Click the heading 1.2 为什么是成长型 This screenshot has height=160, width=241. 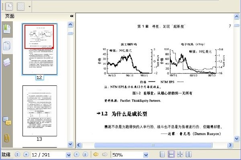point(122,114)
